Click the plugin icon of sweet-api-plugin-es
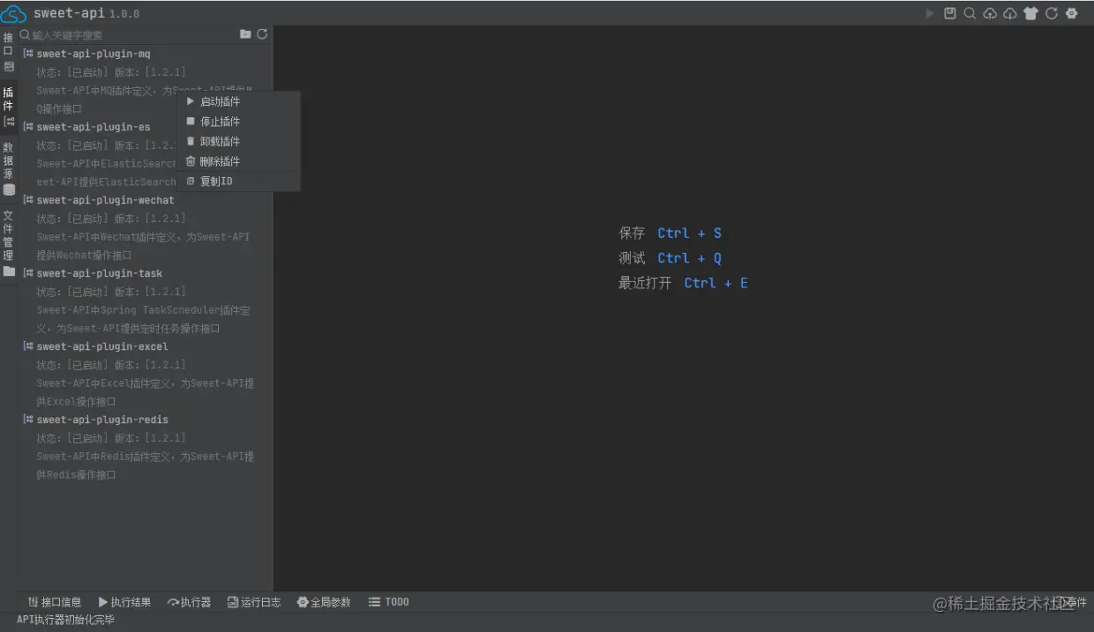 (28, 127)
